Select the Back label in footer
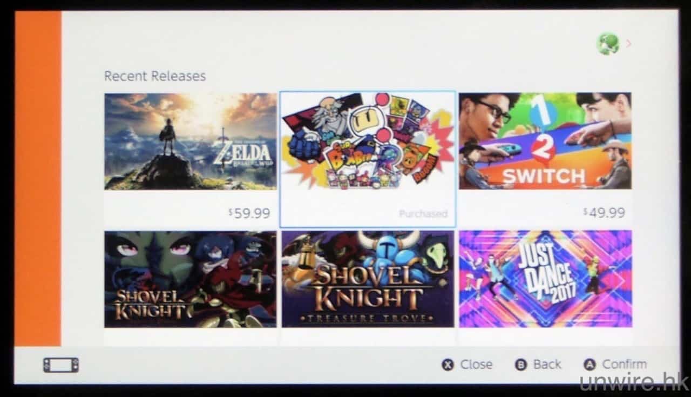This screenshot has width=691, height=397. tap(547, 365)
